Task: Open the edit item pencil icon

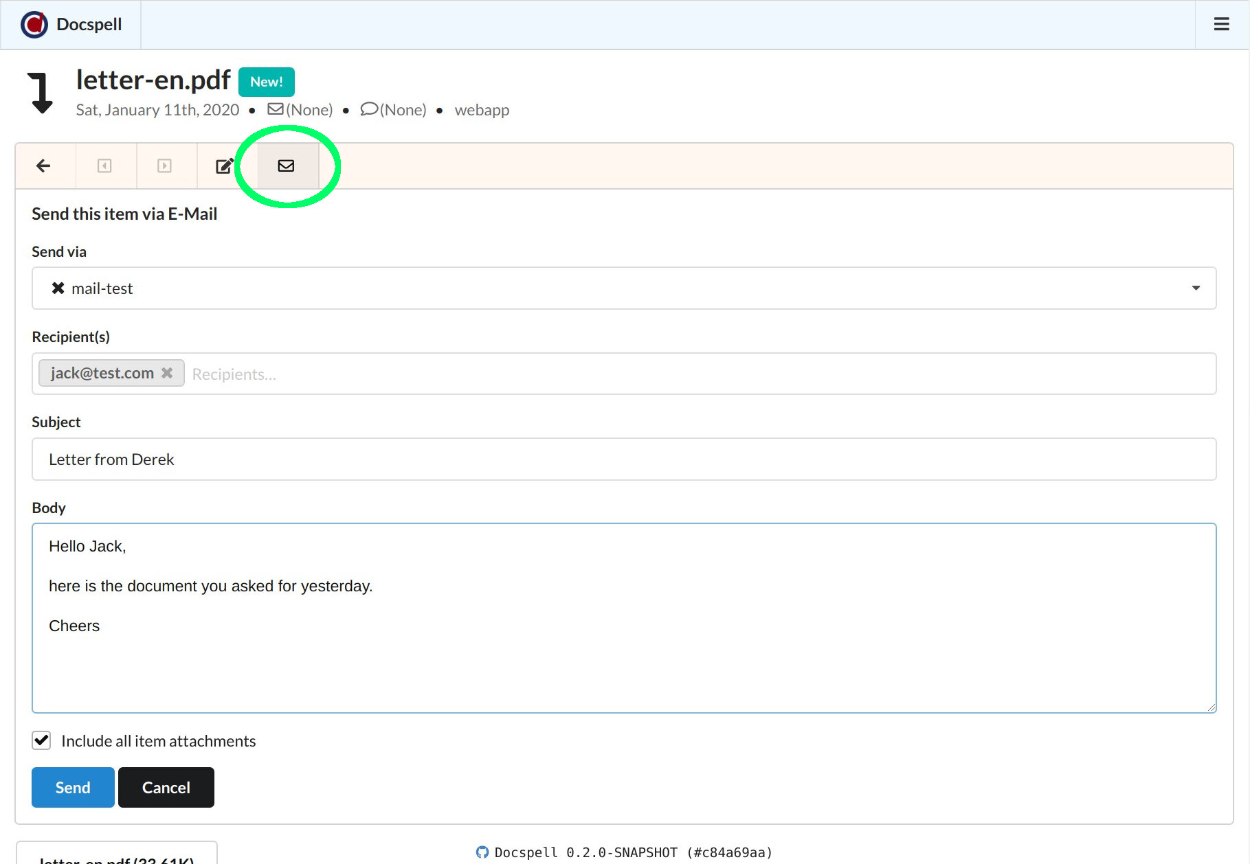Action: coord(225,166)
